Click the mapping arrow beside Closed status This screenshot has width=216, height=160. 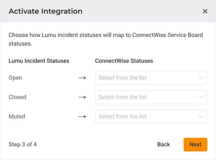[82, 97]
